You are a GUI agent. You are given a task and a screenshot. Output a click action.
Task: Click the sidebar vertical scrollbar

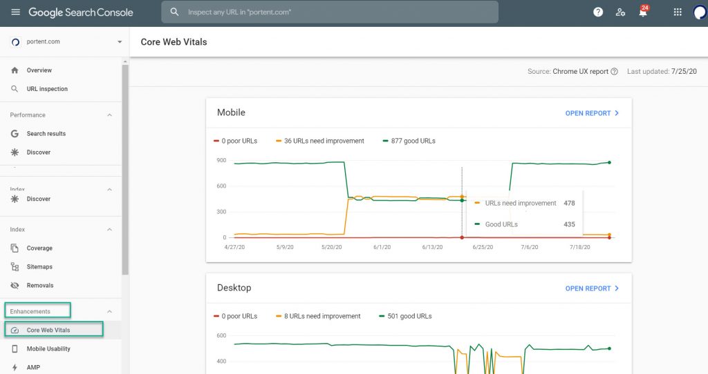tap(125, 170)
